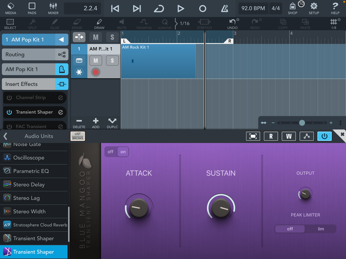
Task: Edit the 92.0 BPM tempo field
Action: pyautogui.click(x=253, y=8)
